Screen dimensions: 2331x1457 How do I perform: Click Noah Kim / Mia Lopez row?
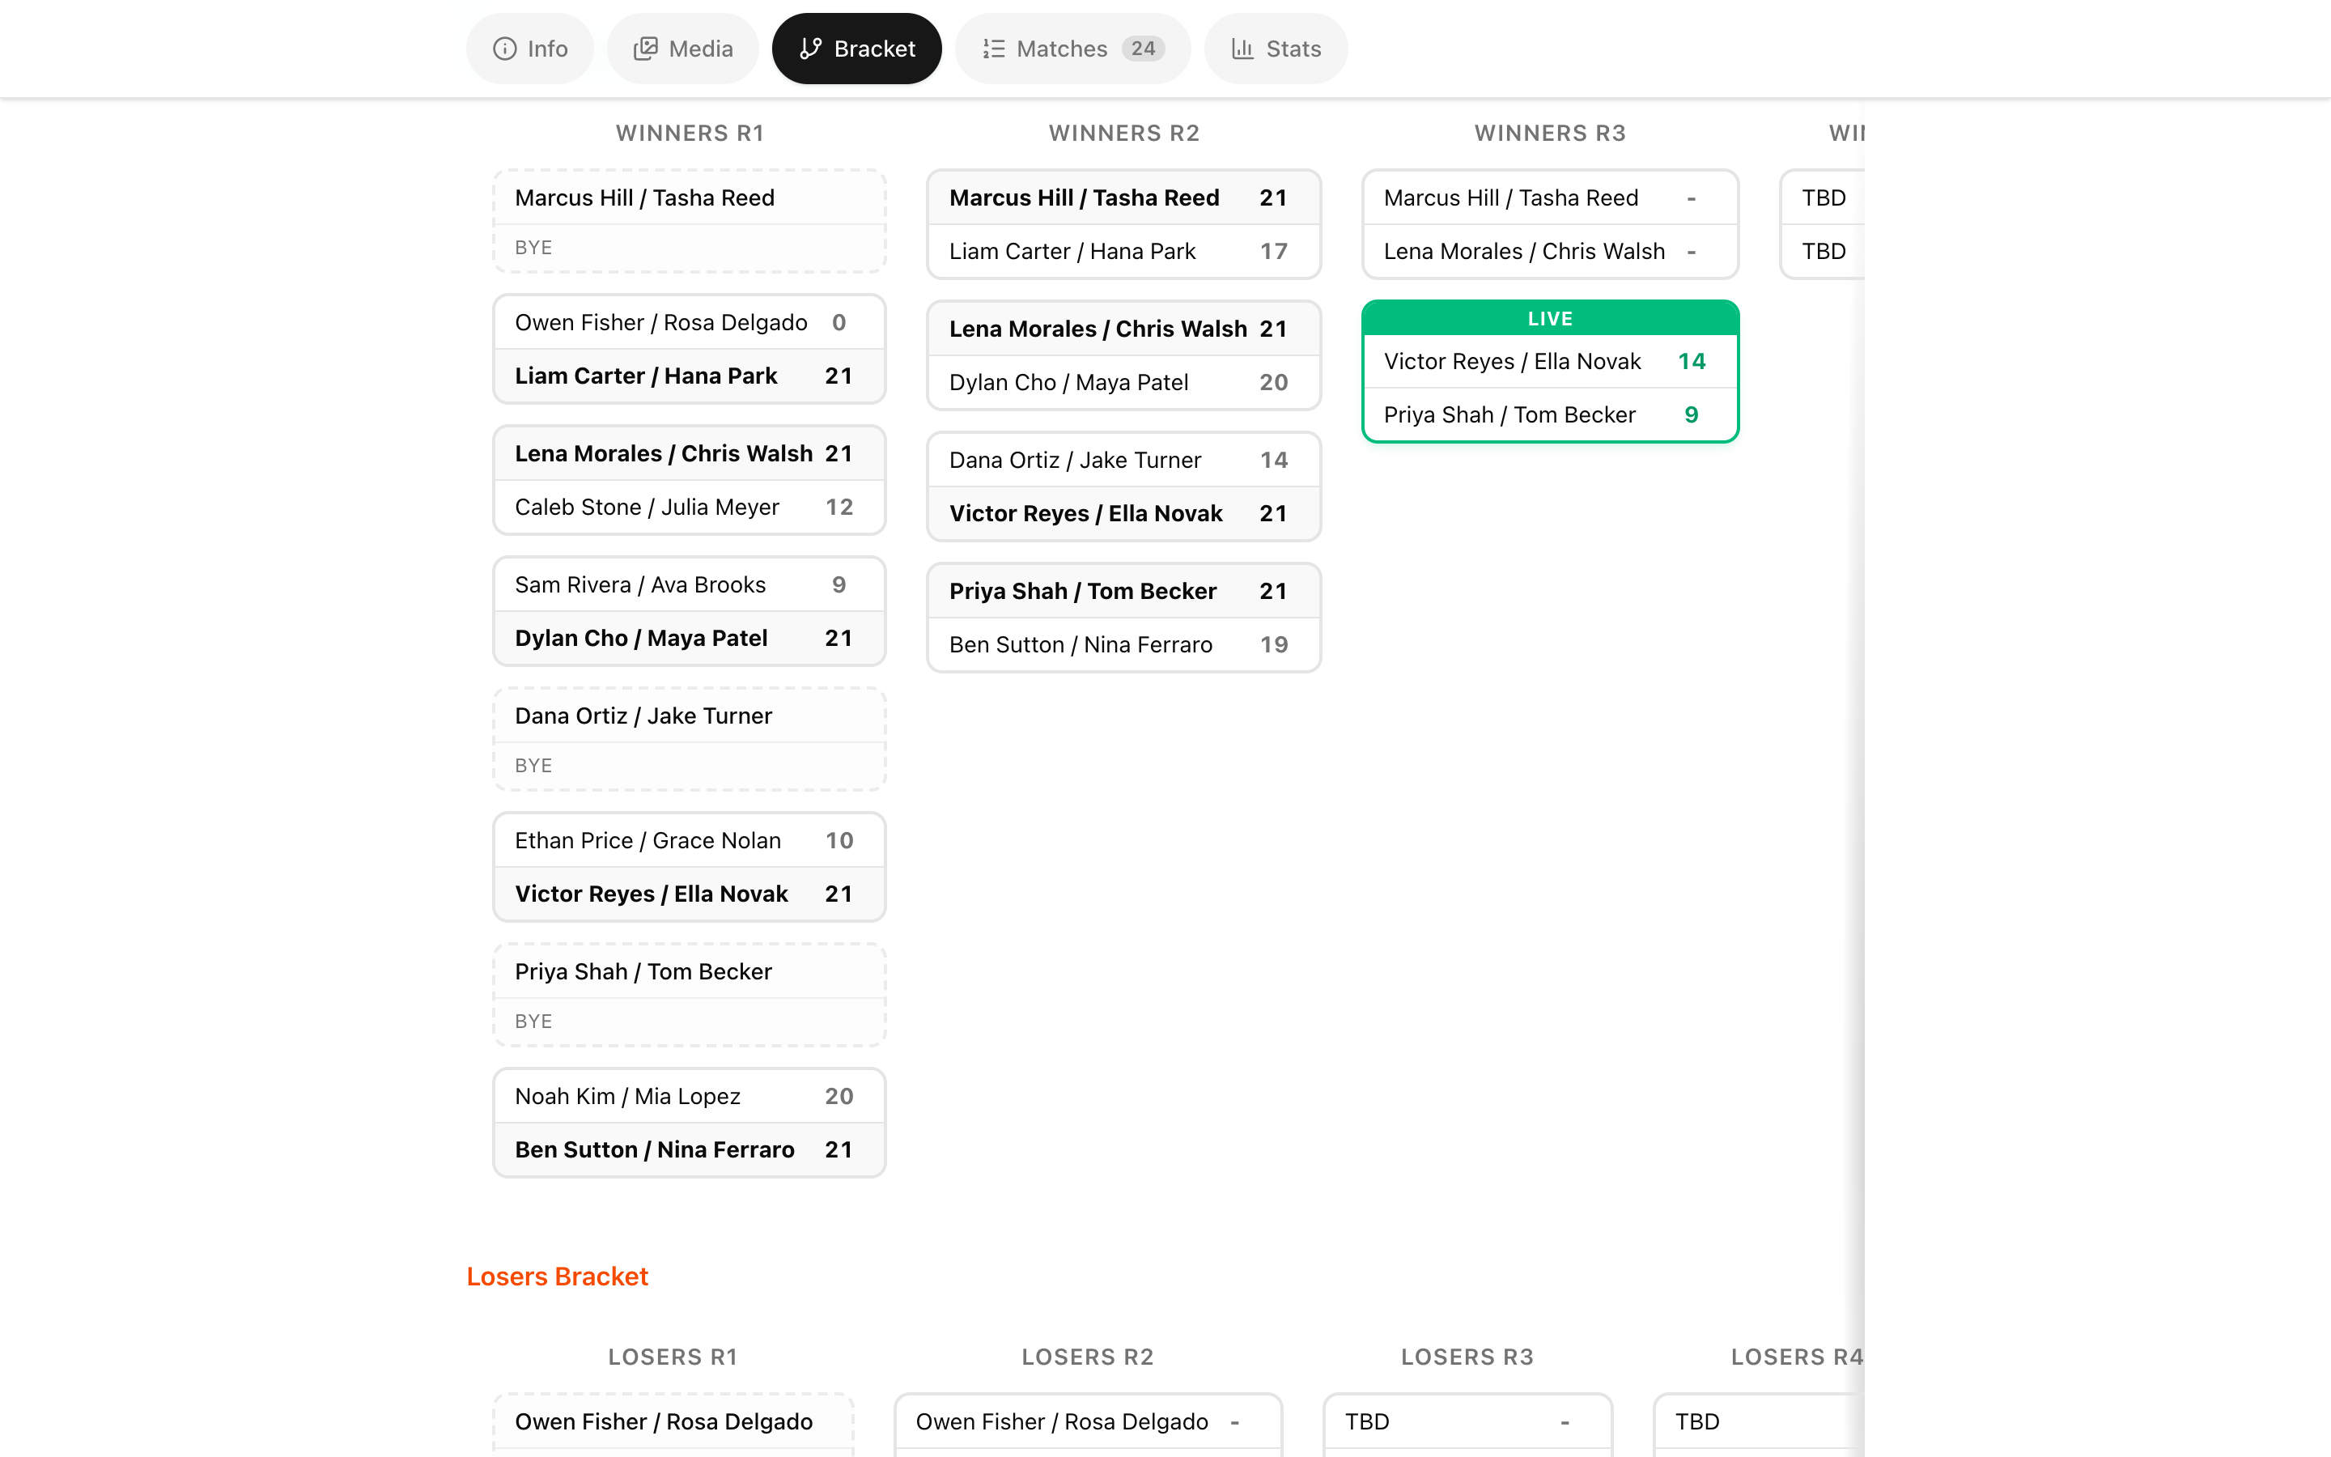[689, 1097]
